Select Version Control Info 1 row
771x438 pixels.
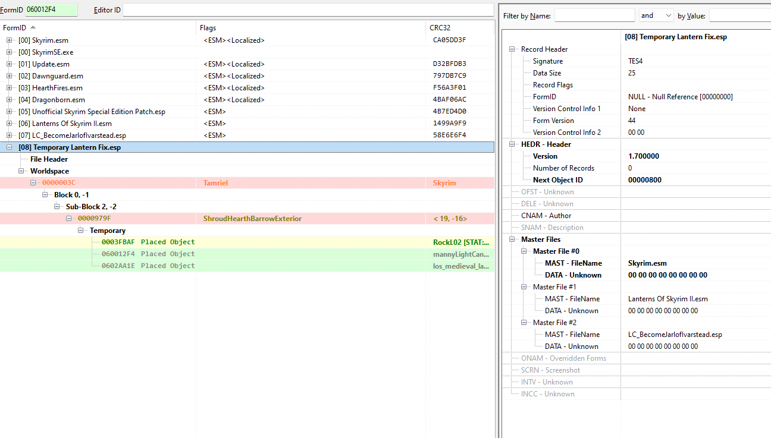[637, 109]
